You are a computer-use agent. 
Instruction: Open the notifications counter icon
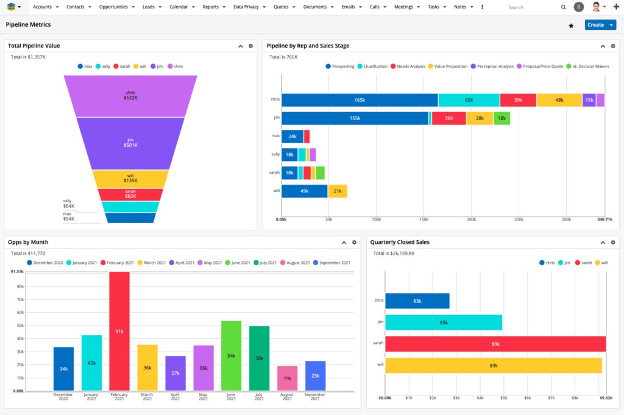point(578,7)
